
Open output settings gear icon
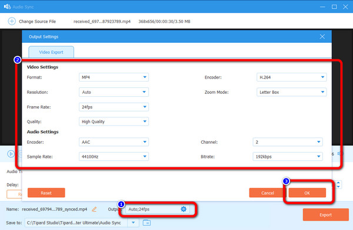click(184, 209)
